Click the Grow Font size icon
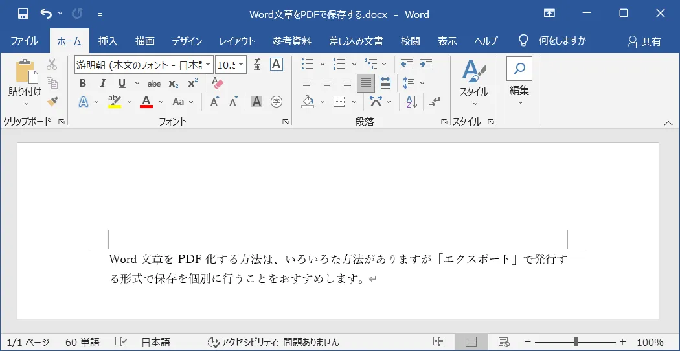This screenshot has height=351, width=680. click(x=214, y=102)
